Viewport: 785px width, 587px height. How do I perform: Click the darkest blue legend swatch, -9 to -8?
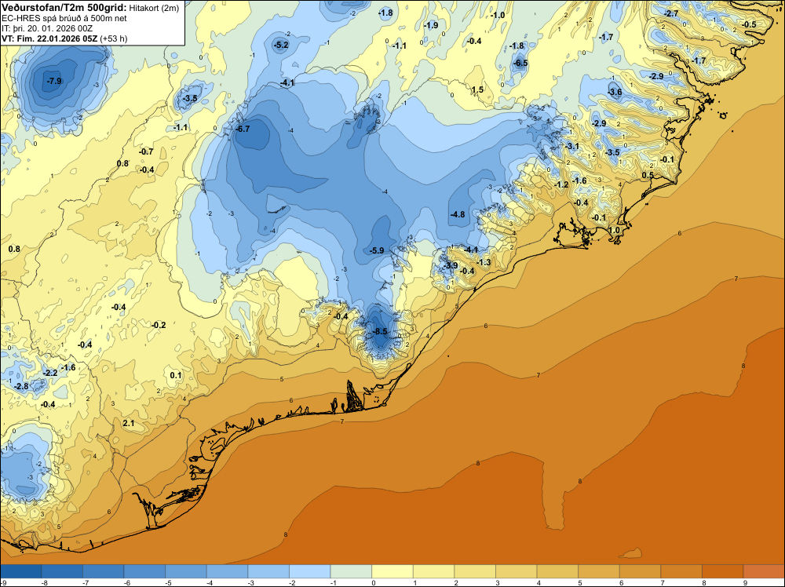(21, 571)
